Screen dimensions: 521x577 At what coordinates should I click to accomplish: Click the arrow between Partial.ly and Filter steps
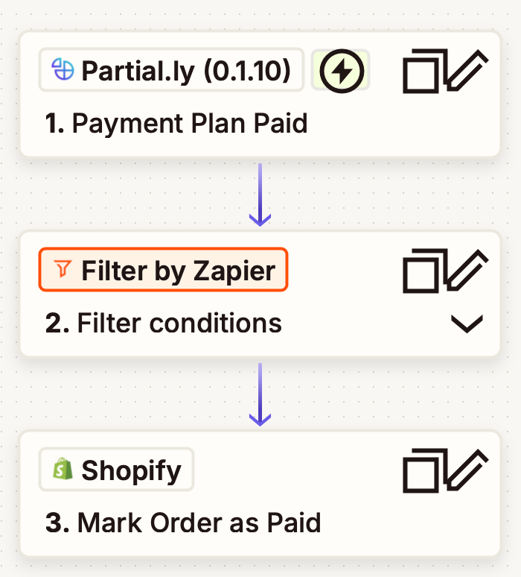[260, 194]
